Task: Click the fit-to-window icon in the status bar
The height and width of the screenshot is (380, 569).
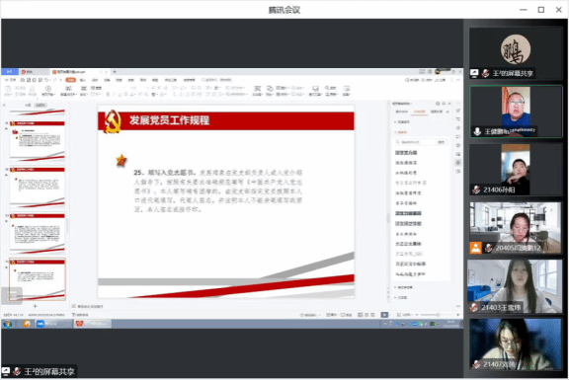Action: tap(399, 315)
